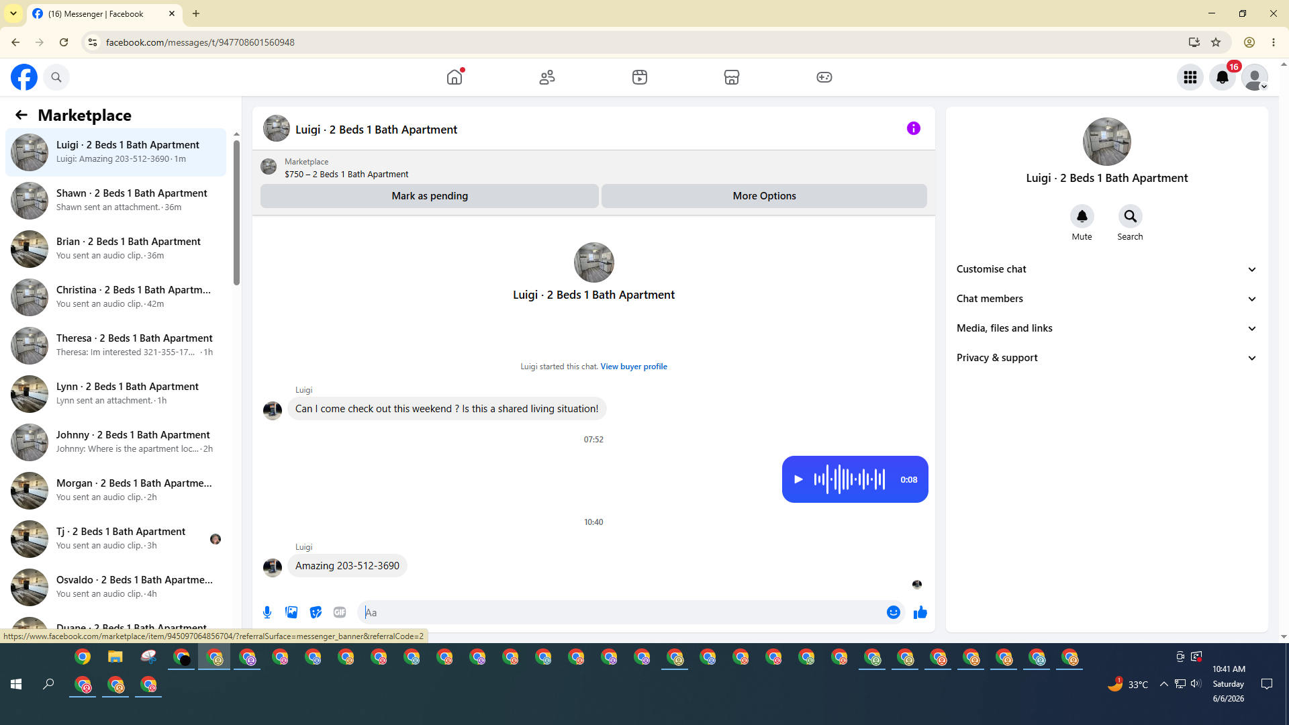The height and width of the screenshot is (725, 1289).
Task: Open the Marketplace storefront icon
Action: click(x=732, y=77)
